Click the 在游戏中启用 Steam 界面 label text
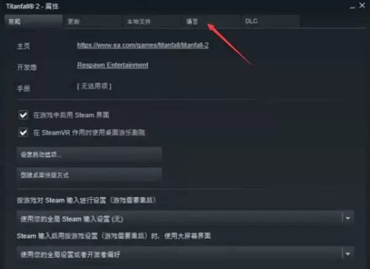The width and height of the screenshot is (370, 269). [71, 115]
